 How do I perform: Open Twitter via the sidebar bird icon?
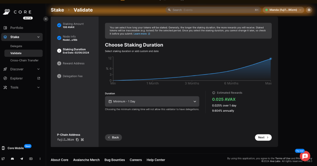tap(3, 159)
